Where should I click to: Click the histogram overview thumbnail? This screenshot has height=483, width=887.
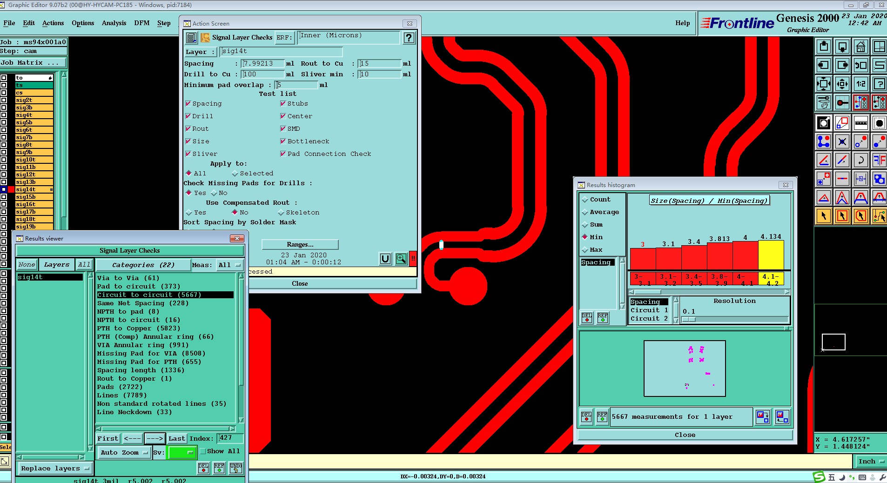click(685, 369)
